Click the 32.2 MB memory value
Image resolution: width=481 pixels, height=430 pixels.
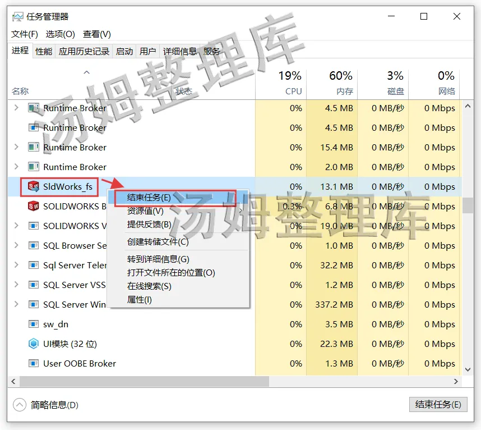click(x=336, y=265)
